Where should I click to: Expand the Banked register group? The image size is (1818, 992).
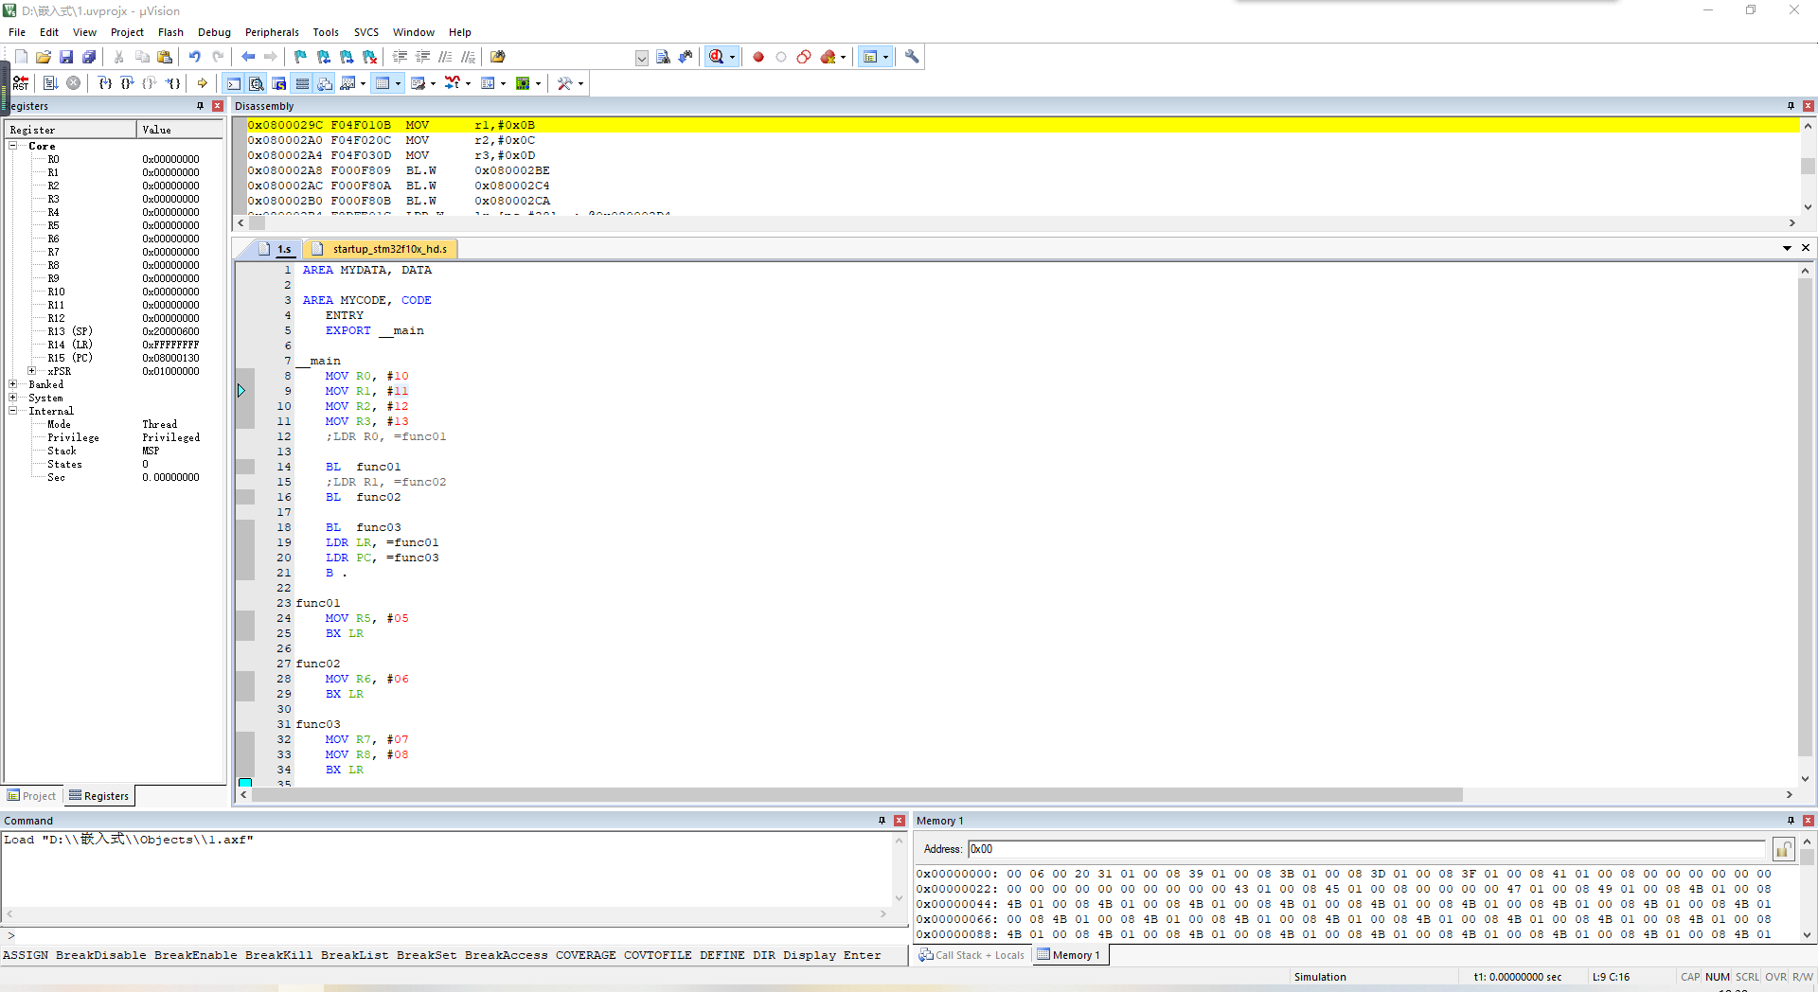tap(13, 384)
